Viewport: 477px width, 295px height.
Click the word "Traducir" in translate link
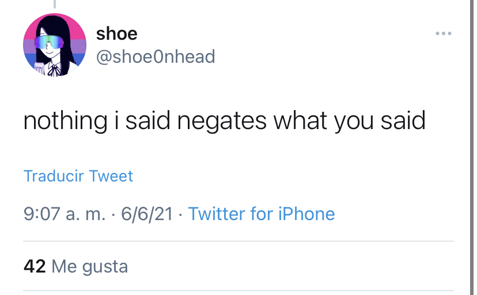54,176
